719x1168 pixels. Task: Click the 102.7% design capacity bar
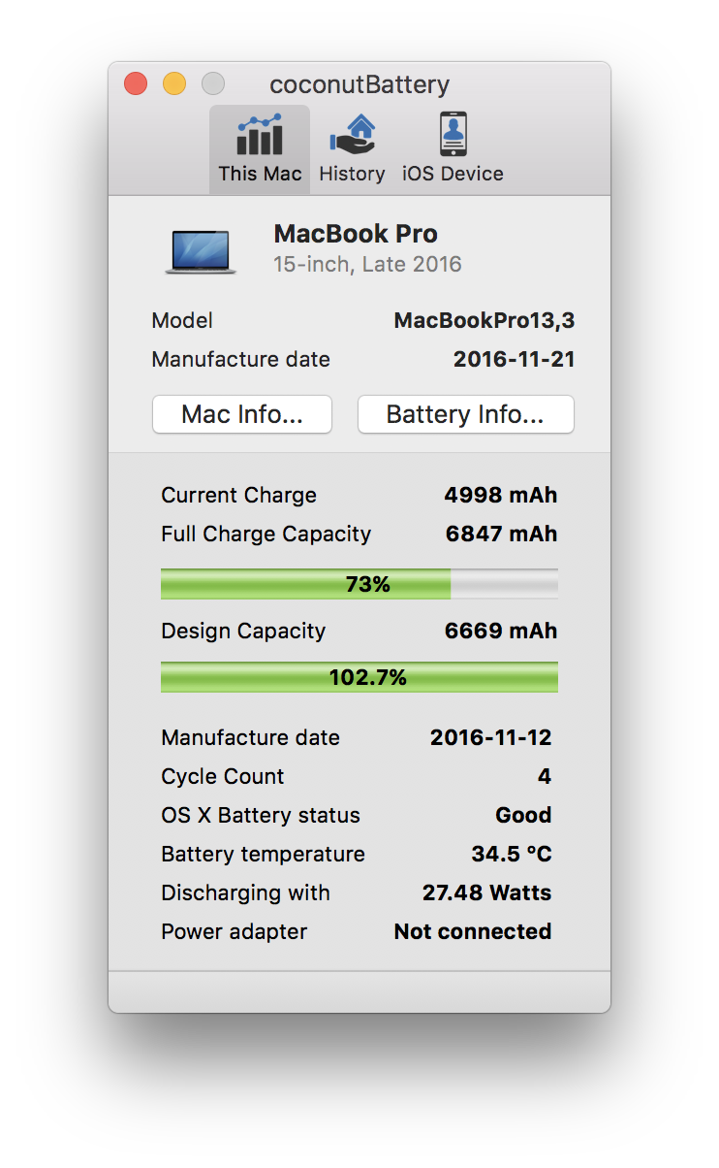359,677
